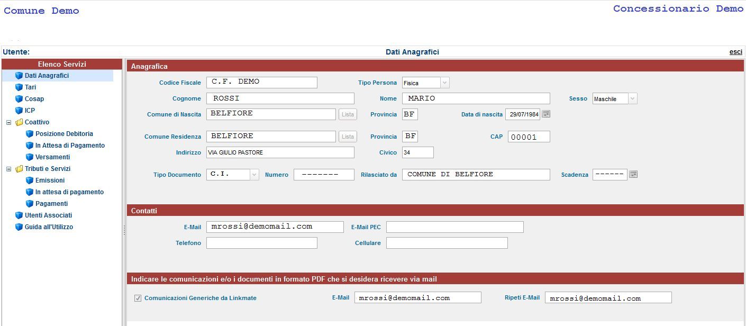Viewport: 746px width, 326px height.
Task: Toggle Comunicazioni Generiche da Linkmate checkbox
Action: tap(138, 298)
